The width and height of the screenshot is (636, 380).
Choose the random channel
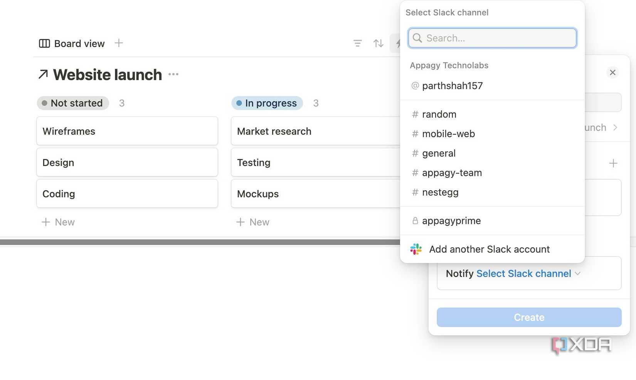(x=492, y=114)
